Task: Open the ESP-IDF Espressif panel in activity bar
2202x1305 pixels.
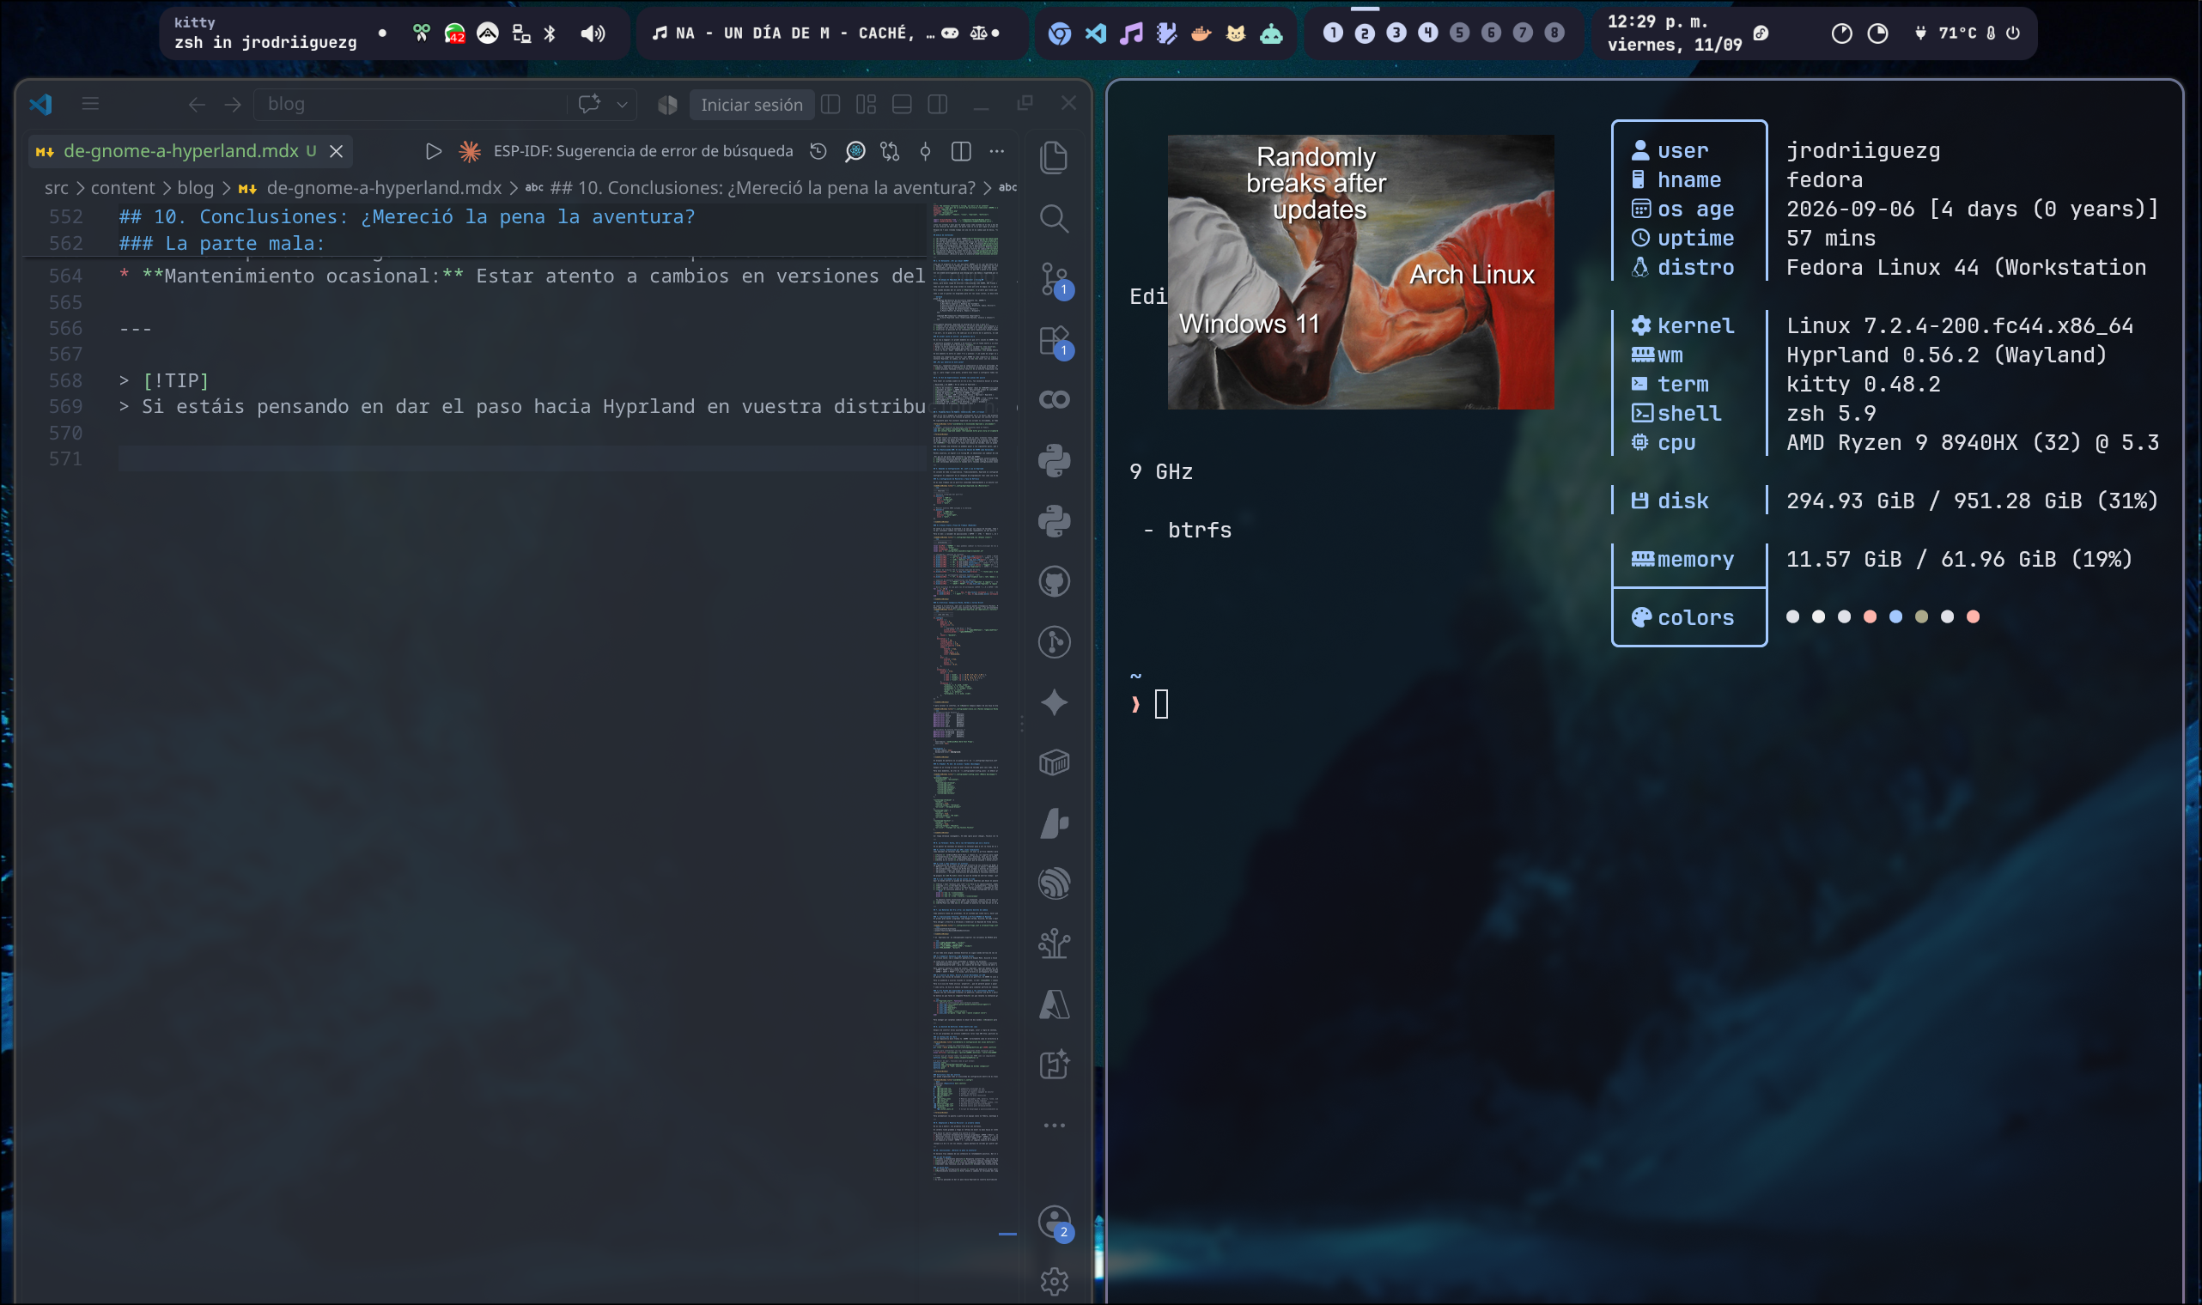Action: (x=1054, y=883)
